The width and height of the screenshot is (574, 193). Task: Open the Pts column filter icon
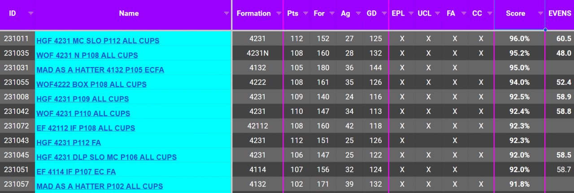(x=305, y=13)
